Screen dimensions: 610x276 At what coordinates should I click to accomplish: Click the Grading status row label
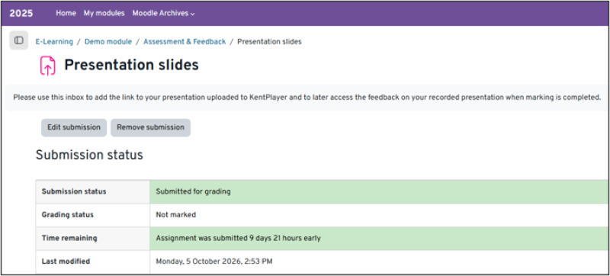point(68,215)
